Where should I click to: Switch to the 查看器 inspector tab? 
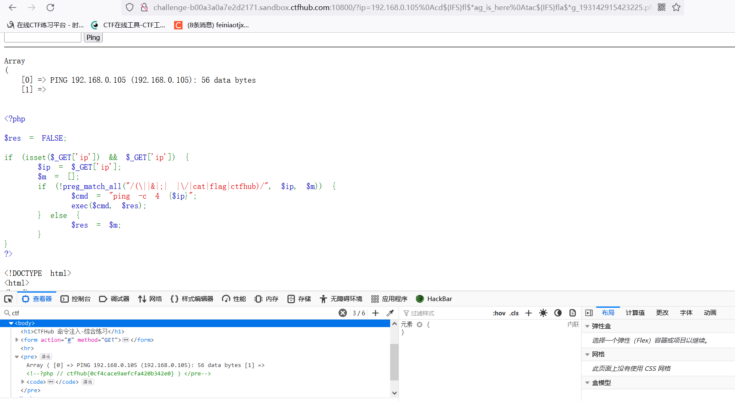coord(37,299)
